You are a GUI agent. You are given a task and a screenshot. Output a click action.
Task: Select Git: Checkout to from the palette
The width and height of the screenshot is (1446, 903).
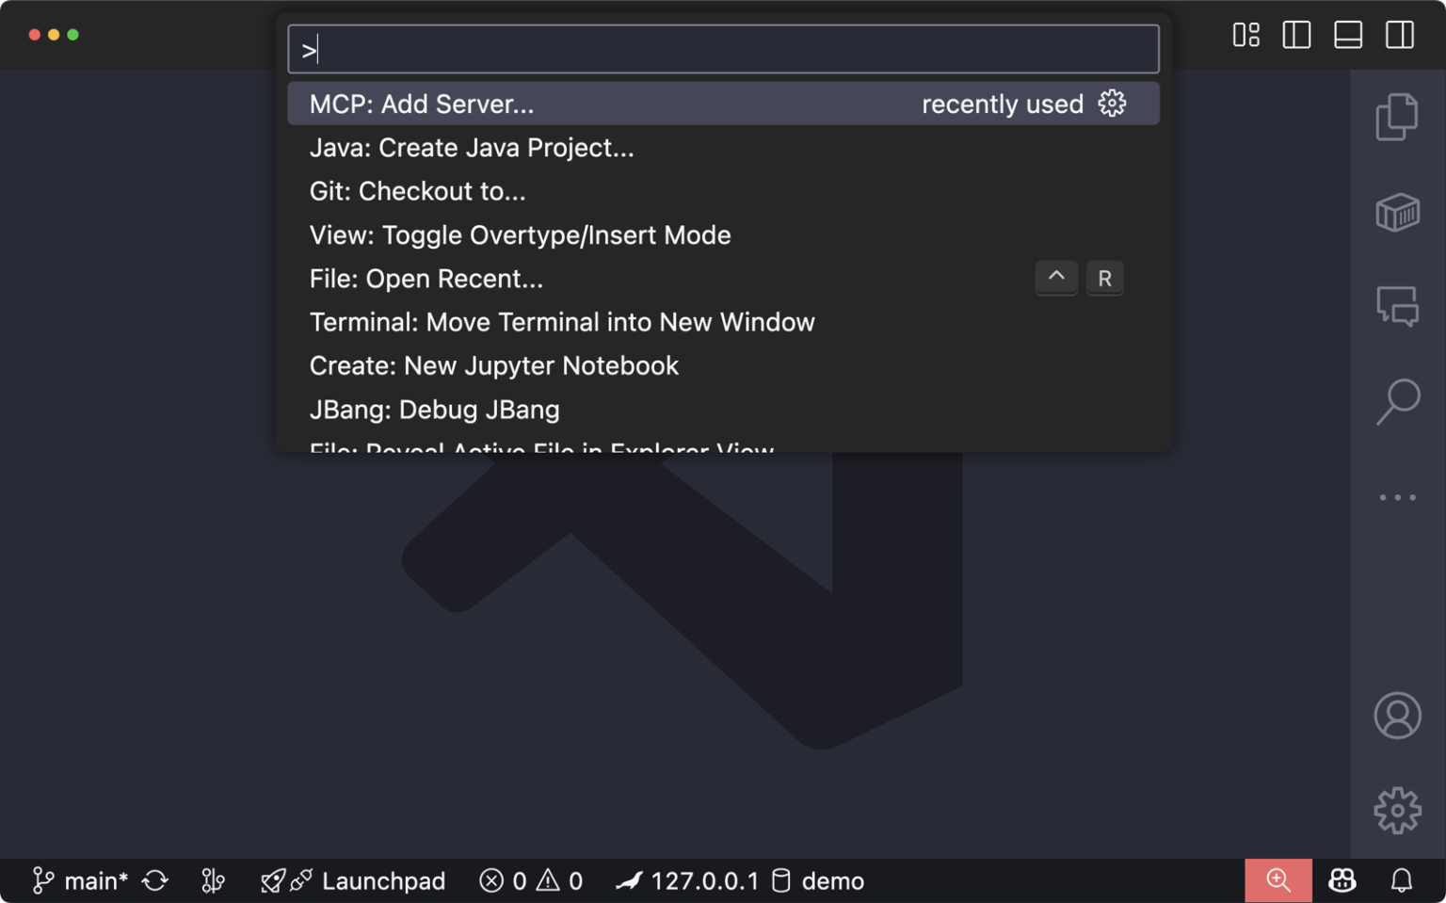click(x=417, y=191)
